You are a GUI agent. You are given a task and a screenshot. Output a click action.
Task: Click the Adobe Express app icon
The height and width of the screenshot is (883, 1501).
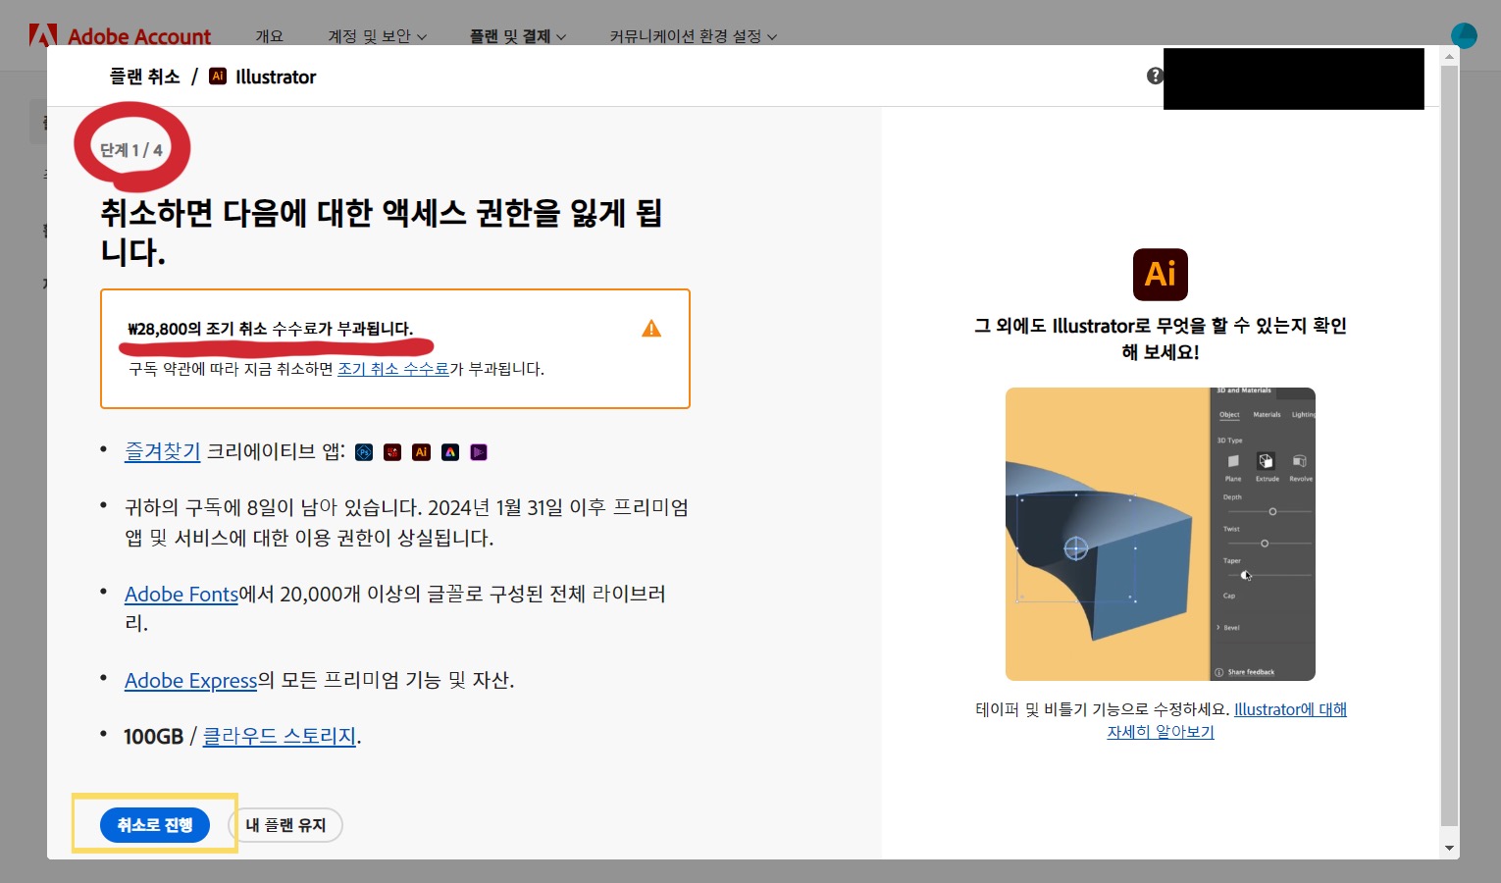[x=450, y=452]
